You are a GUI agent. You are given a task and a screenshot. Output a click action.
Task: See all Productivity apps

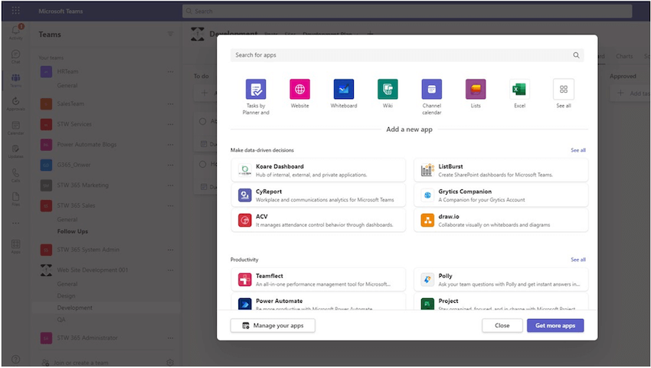(578, 259)
